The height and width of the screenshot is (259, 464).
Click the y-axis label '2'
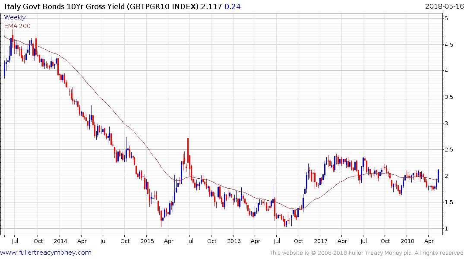(x=446, y=176)
